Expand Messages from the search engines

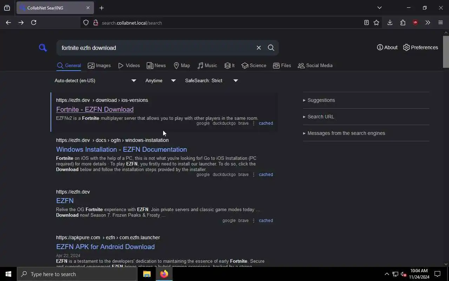tap(366, 133)
